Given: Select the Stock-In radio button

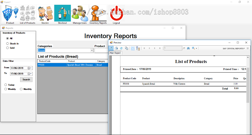Looking at the screenshot, I should point(7,44).
